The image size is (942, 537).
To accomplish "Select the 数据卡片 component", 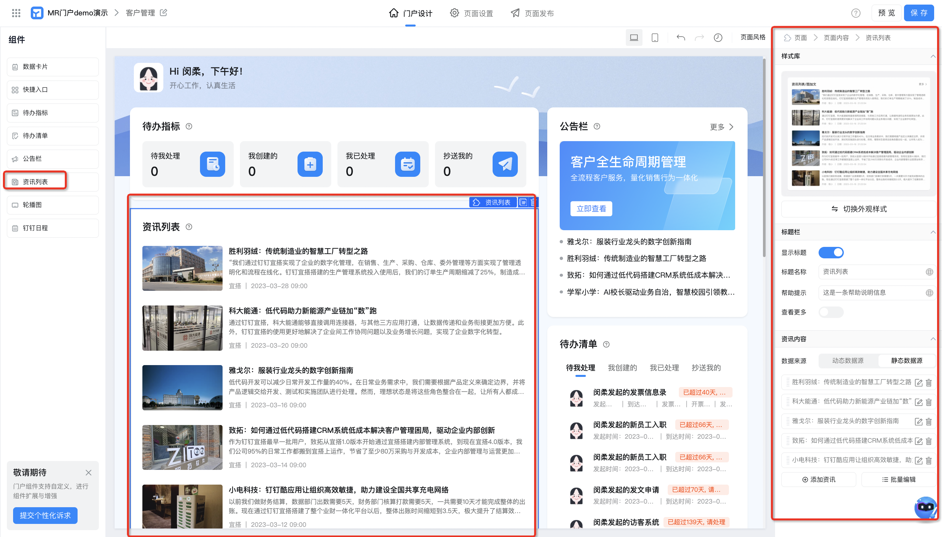I will pyautogui.click(x=53, y=67).
